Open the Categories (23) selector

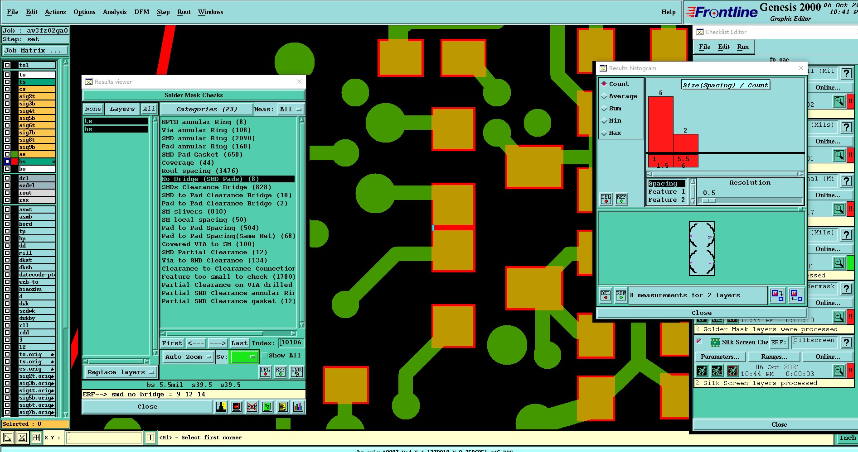(206, 109)
